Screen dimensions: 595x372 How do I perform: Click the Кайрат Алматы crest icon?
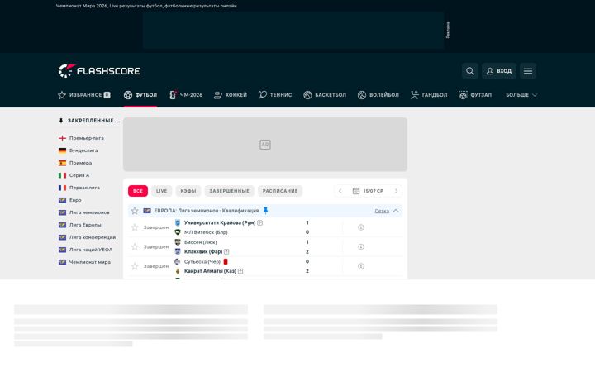[177, 271]
